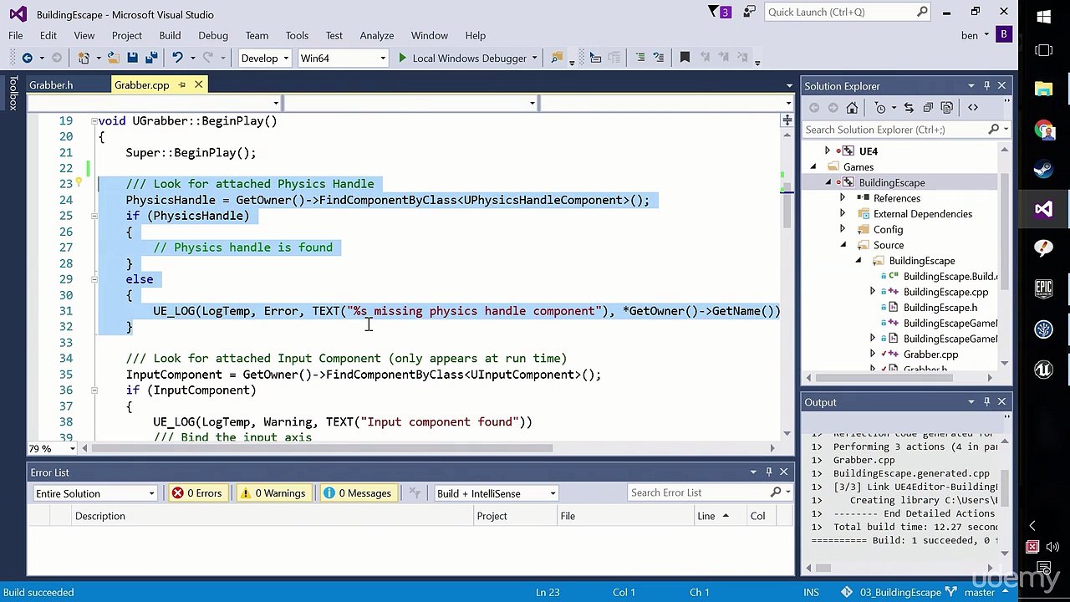Image resolution: width=1070 pixels, height=602 pixels.
Task: Toggle auto-hide pin on Solution Explorer
Action: click(x=986, y=86)
